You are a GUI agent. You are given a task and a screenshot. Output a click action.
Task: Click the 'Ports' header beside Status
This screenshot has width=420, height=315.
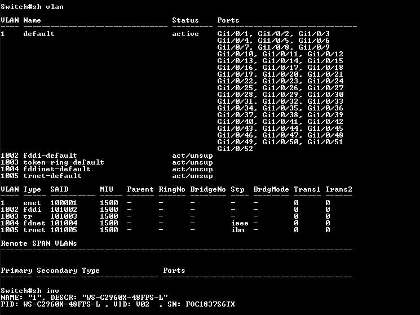[x=228, y=20]
